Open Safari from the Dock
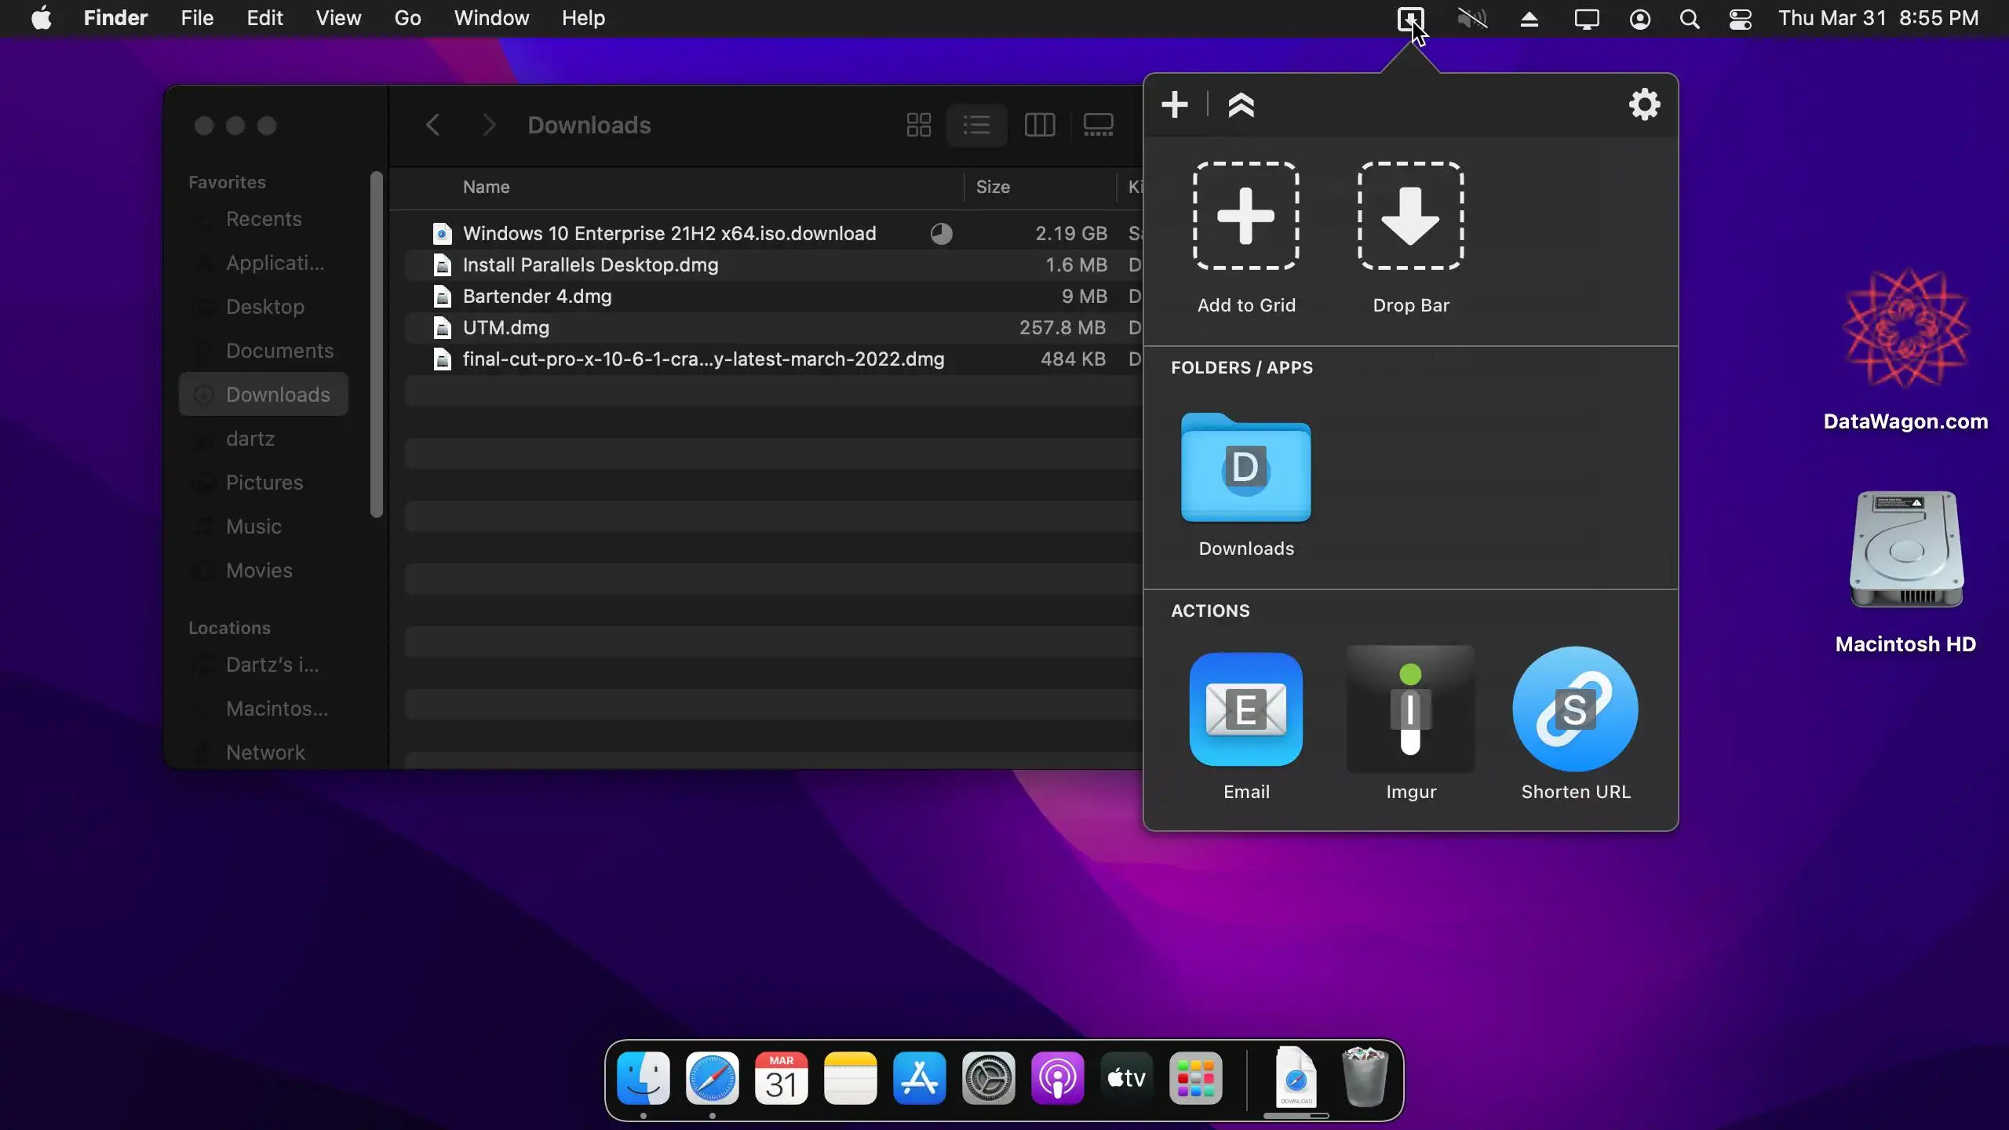Screen dimensions: 2009x1130 pos(712,1079)
